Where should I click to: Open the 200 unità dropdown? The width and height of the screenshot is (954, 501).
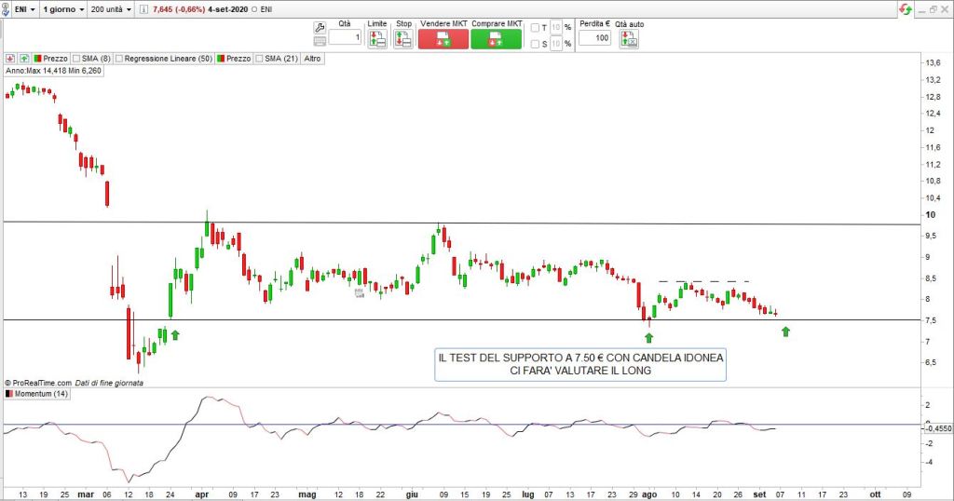(111, 8)
